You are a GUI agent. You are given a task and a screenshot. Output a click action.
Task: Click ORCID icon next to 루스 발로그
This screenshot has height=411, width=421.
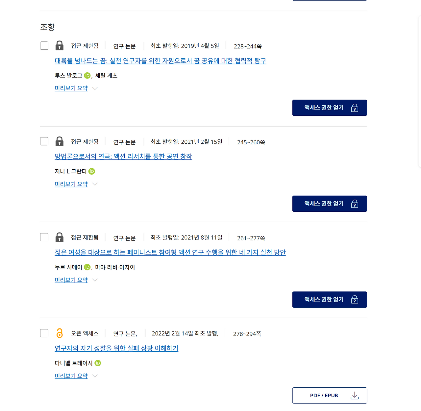pos(87,76)
